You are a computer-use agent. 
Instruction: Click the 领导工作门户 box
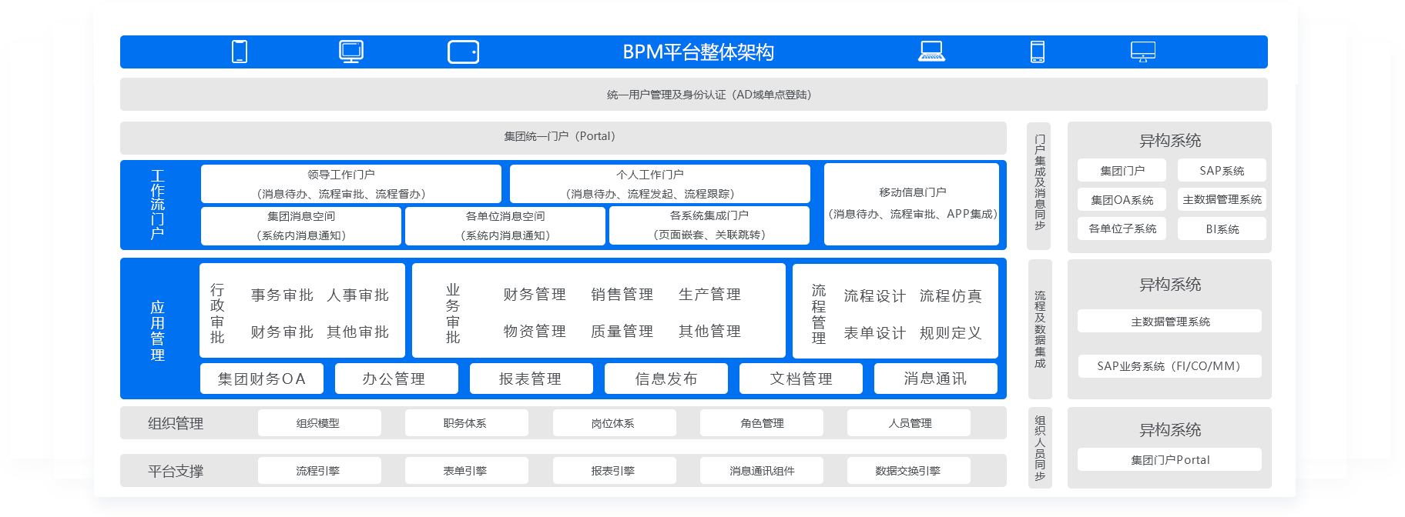[x=350, y=184]
